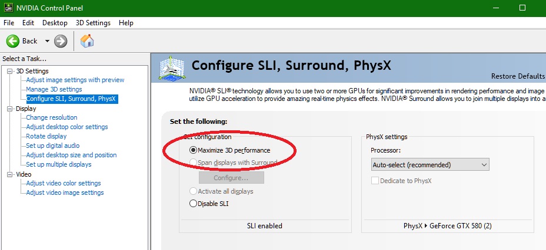Click Restore Defaults link
546x250 pixels.
pos(518,76)
